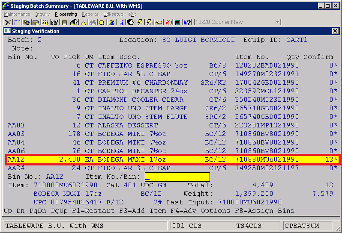Screen dimensions: 342x233
Task: Select the CAPITOL DECANTER 24oz row
Action: point(172,91)
